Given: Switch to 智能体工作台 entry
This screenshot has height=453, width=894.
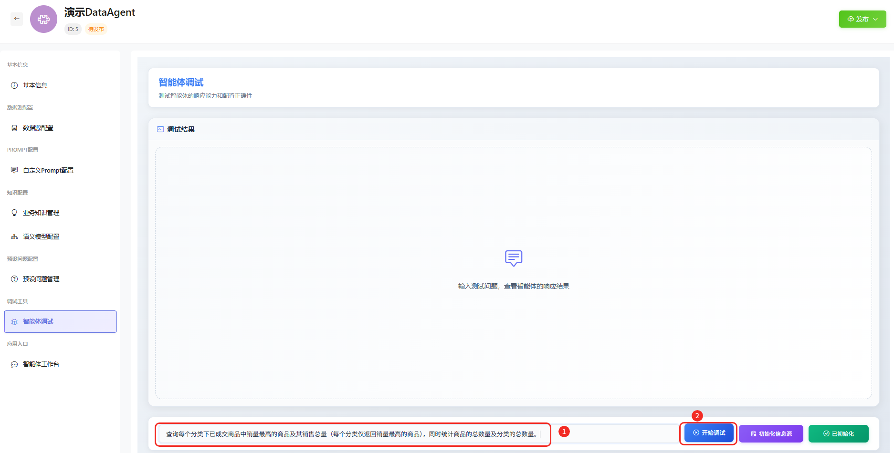Looking at the screenshot, I should pos(41,364).
